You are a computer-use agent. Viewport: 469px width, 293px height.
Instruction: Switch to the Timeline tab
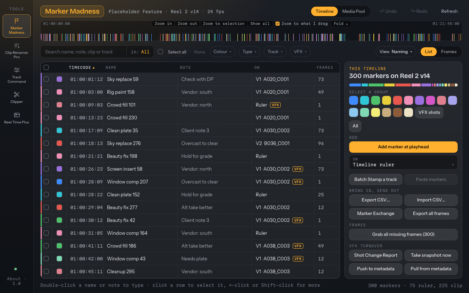[325, 11]
